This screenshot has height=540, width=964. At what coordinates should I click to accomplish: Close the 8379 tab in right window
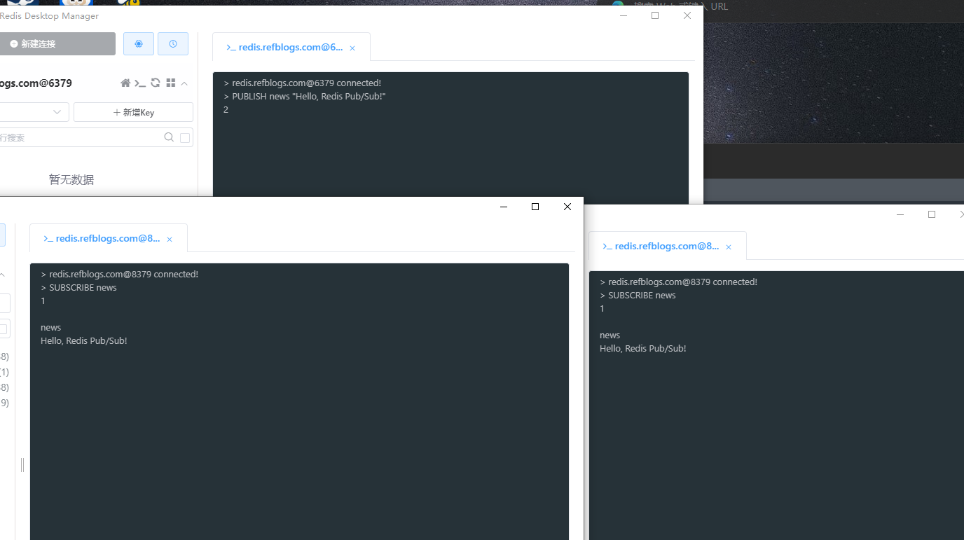tap(729, 247)
